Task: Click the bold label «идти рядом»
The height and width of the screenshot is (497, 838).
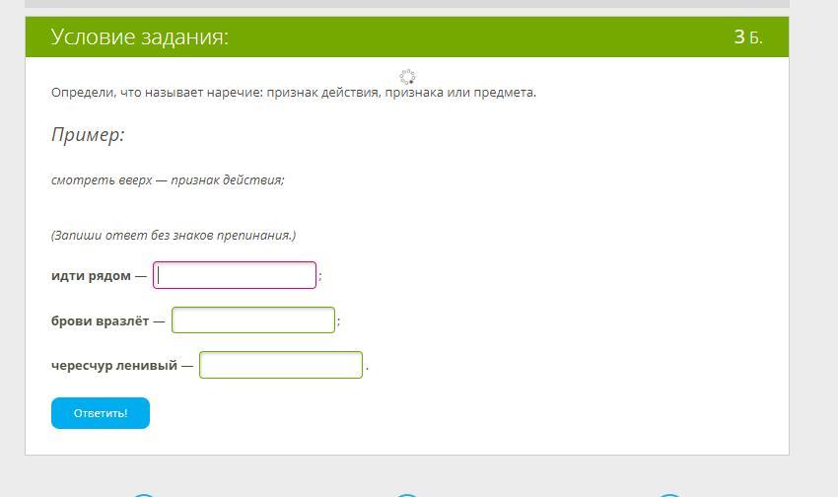Action: pos(91,276)
